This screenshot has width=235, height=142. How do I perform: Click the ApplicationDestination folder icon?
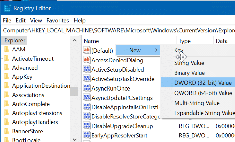point(7,86)
